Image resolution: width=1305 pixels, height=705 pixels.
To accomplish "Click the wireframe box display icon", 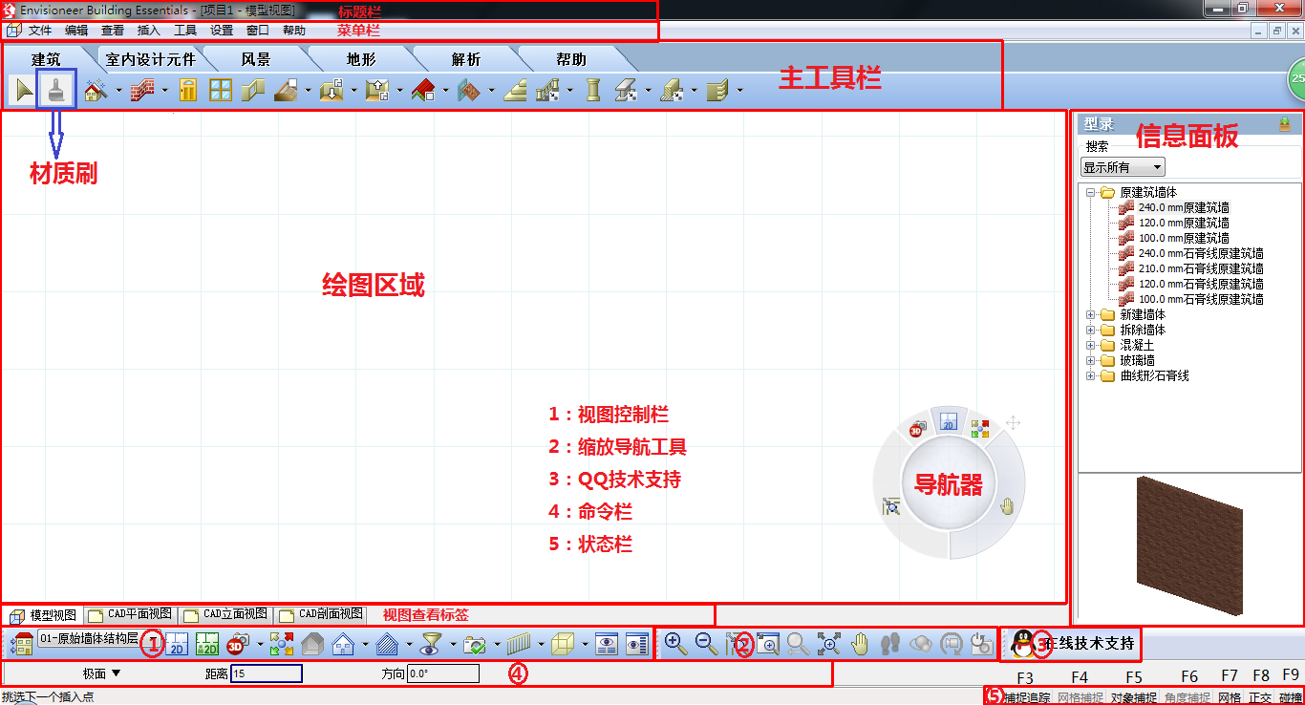I will 564,645.
